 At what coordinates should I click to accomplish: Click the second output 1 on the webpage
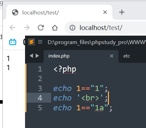[x=8, y=68]
